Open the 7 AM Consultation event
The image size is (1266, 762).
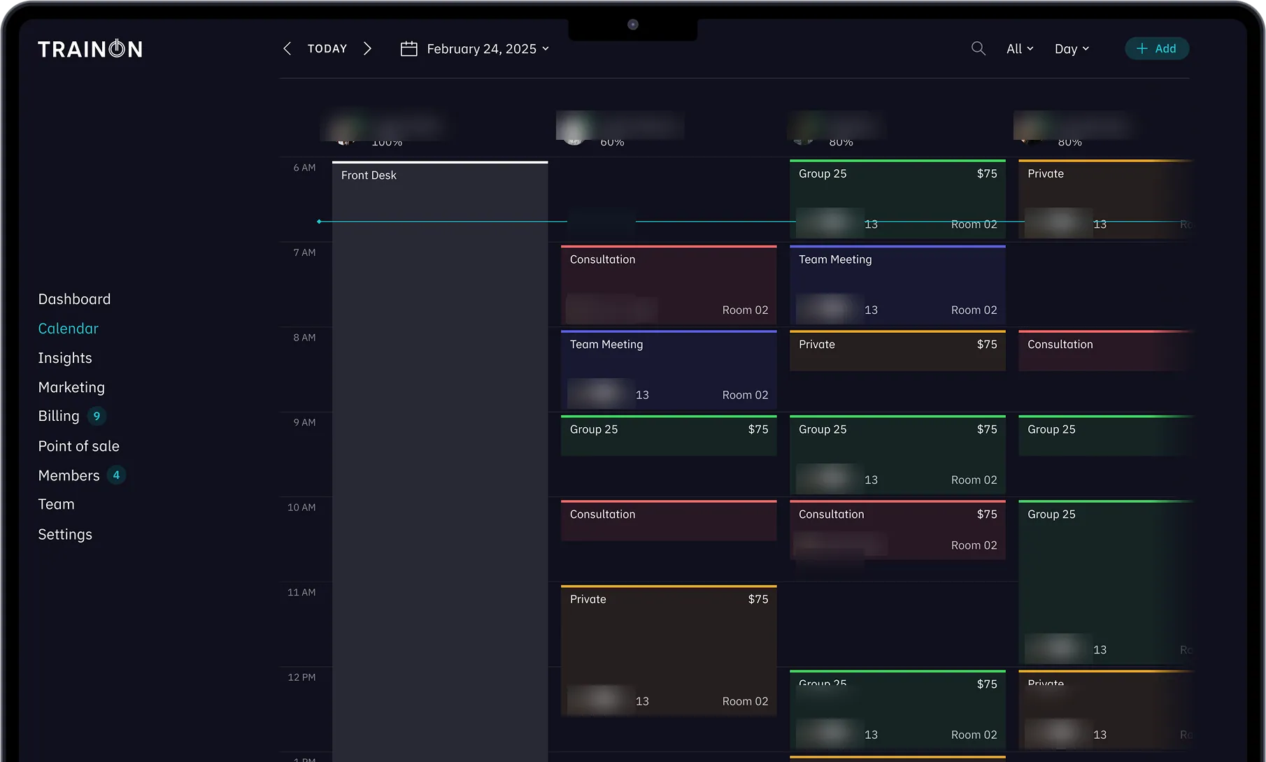click(669, 285)
